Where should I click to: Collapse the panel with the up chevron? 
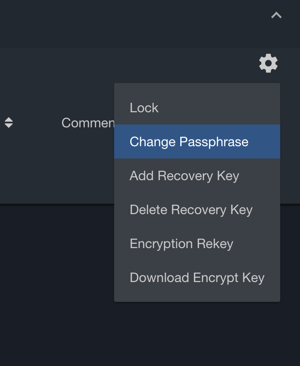(x=276, y=16)
